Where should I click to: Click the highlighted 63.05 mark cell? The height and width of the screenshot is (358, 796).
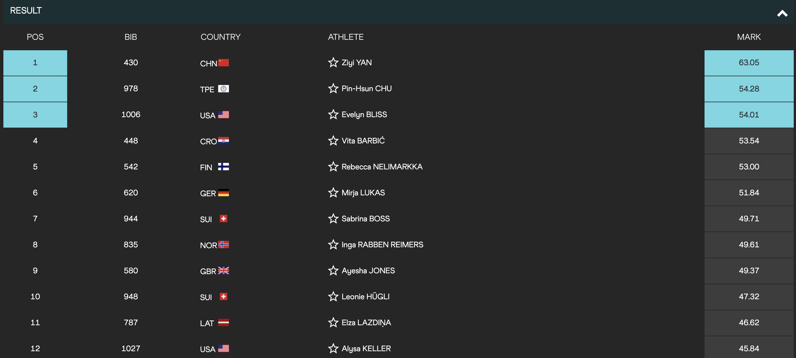click(749, 63)
